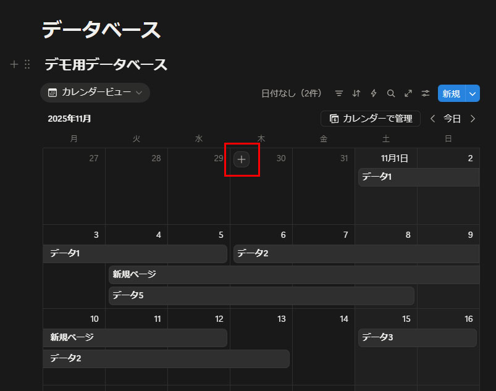Open the データ5 calendar entry
This screenshot has height=391, width=496.
point(261,296)
